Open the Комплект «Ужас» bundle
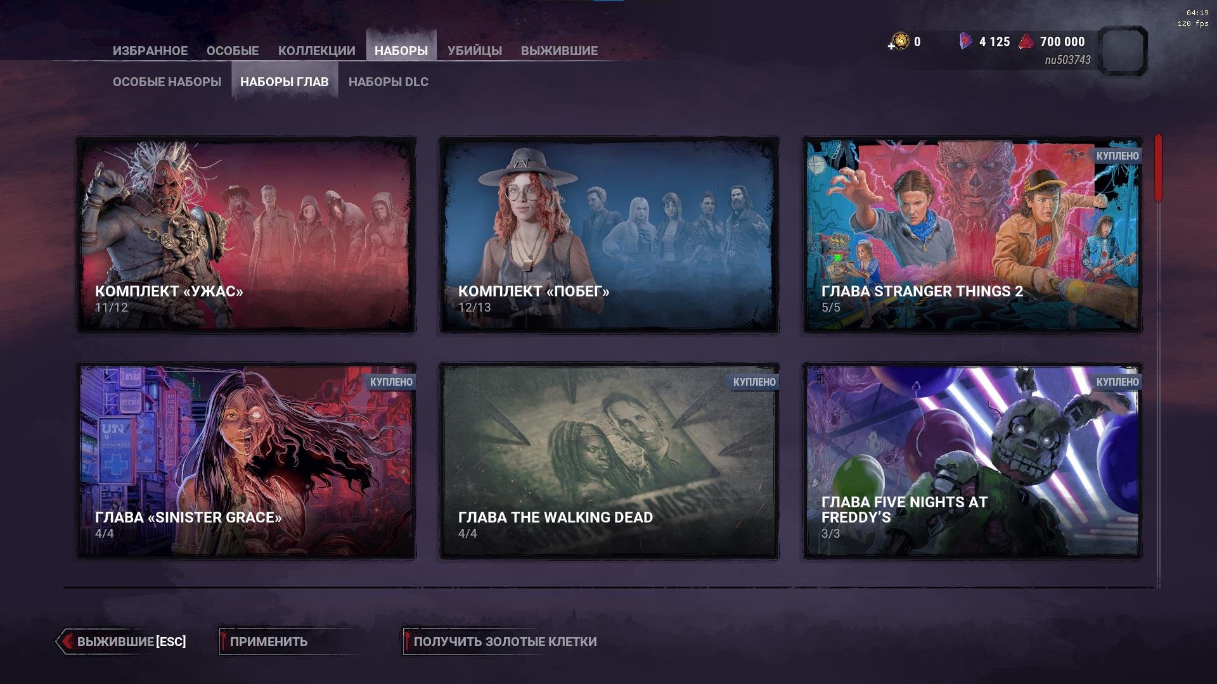 [x=246, y=234]
